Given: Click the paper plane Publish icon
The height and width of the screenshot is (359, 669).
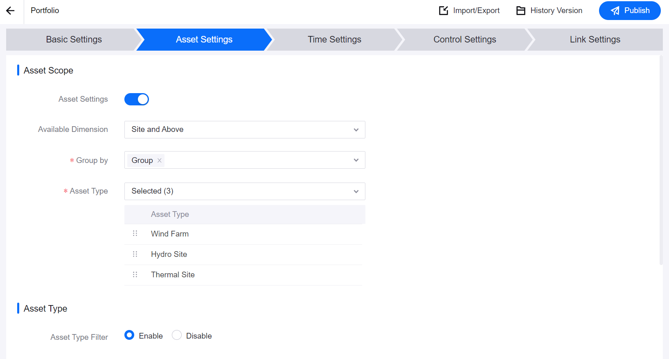Looking at the screenshot, I should pyautogui.click(x=615, y=11).
